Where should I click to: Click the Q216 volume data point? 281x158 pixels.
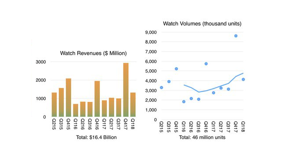point(191,98)
